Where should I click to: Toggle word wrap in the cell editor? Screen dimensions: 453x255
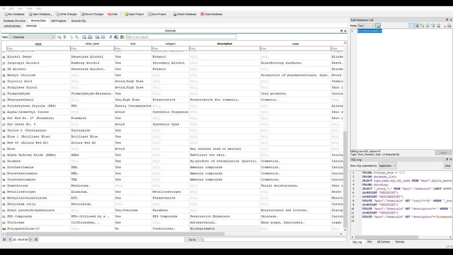coord(417,25)
